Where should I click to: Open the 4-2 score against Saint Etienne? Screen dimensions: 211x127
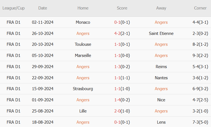[117, 33]
